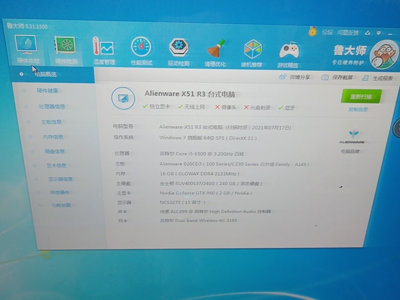Click 复制信息 copy info link
Screen dimensions: 400x300
358,109
